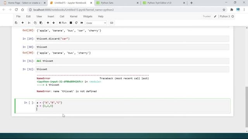The width and height of the screenshot is (248, 139).
Task: Click the pencil edit mode indicator
Action: (x=215, y=16)
